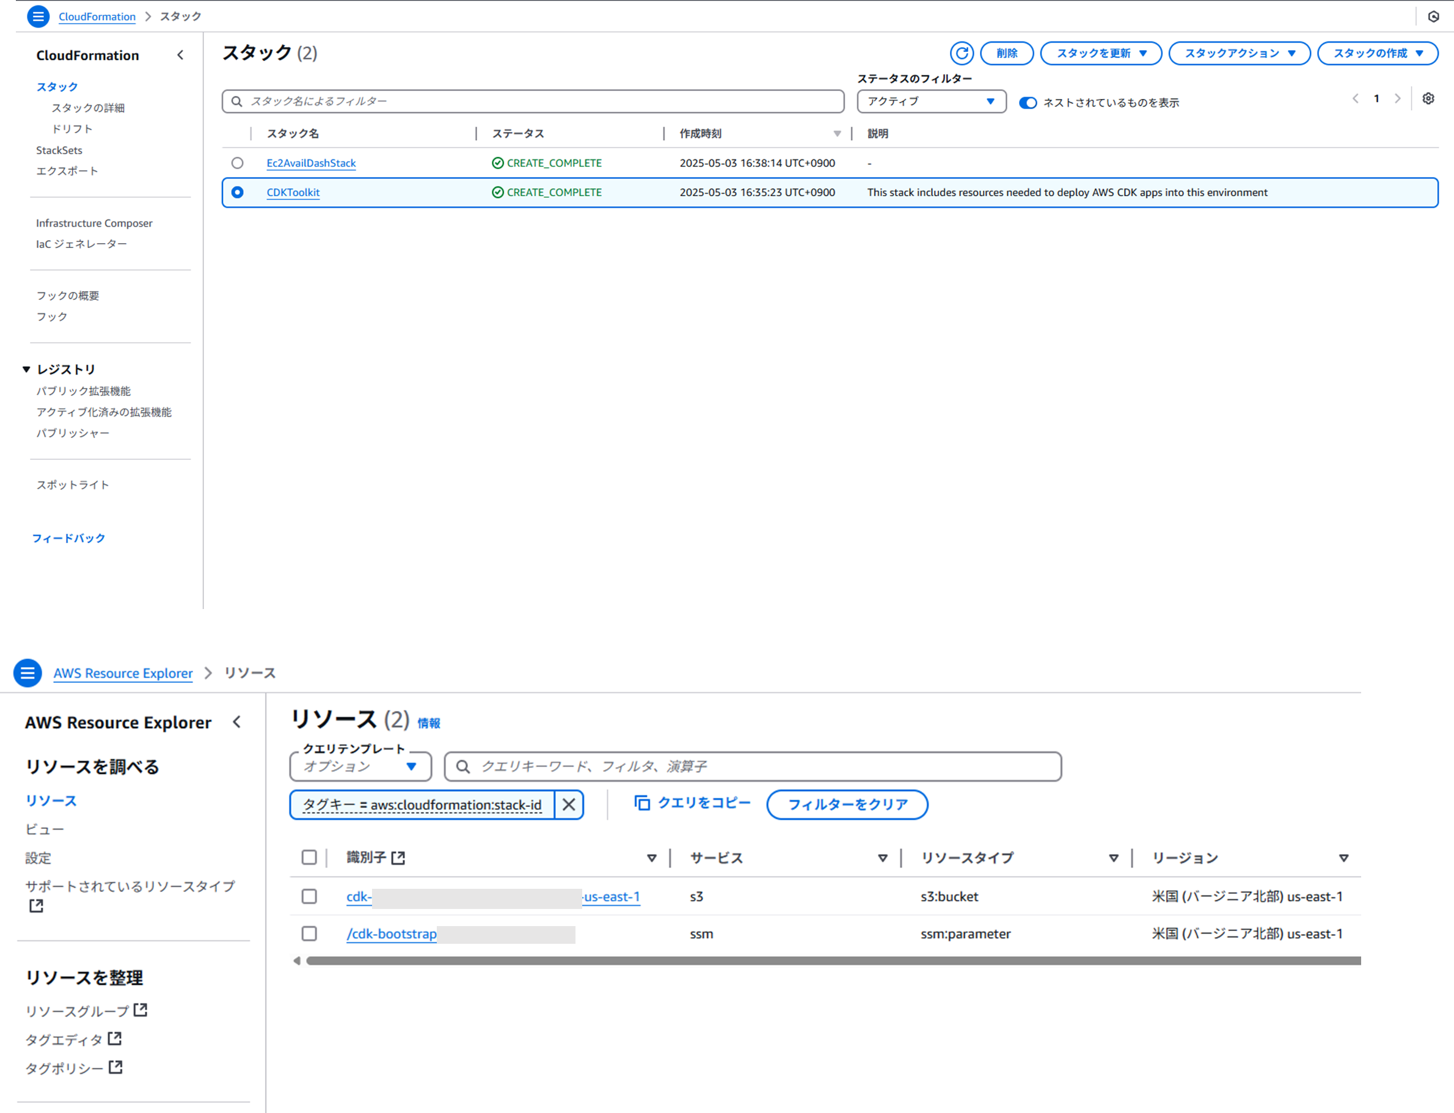Remove the aws:cloudformation:stack-id tag key filter
1454x1113 pixels.
tap(568, 805)
